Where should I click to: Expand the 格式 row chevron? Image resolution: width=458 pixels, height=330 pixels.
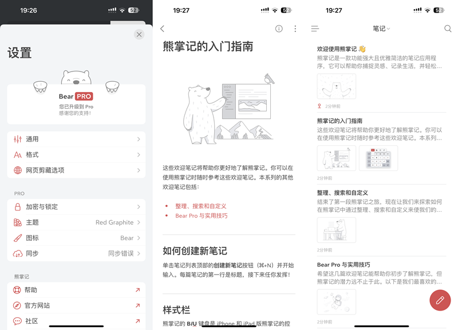pyautogui.click(x=139, y=154)
